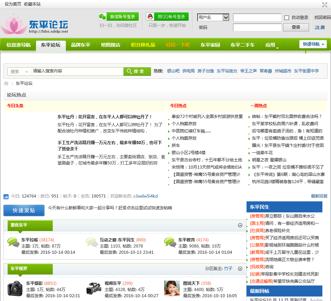Open the 搜索 type dropdown

[19, 72]
